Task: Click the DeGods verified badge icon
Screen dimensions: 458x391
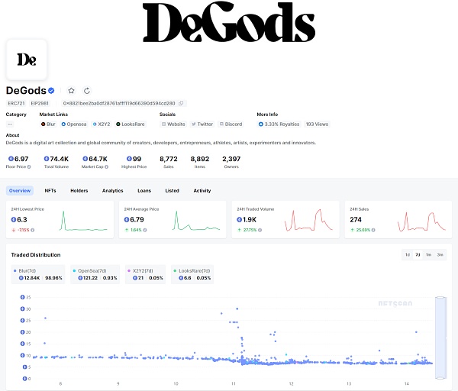Action: point(51,91)
